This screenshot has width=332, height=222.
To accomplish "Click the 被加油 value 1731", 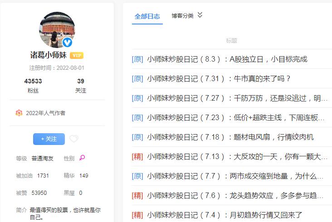I will pos(43,175).
